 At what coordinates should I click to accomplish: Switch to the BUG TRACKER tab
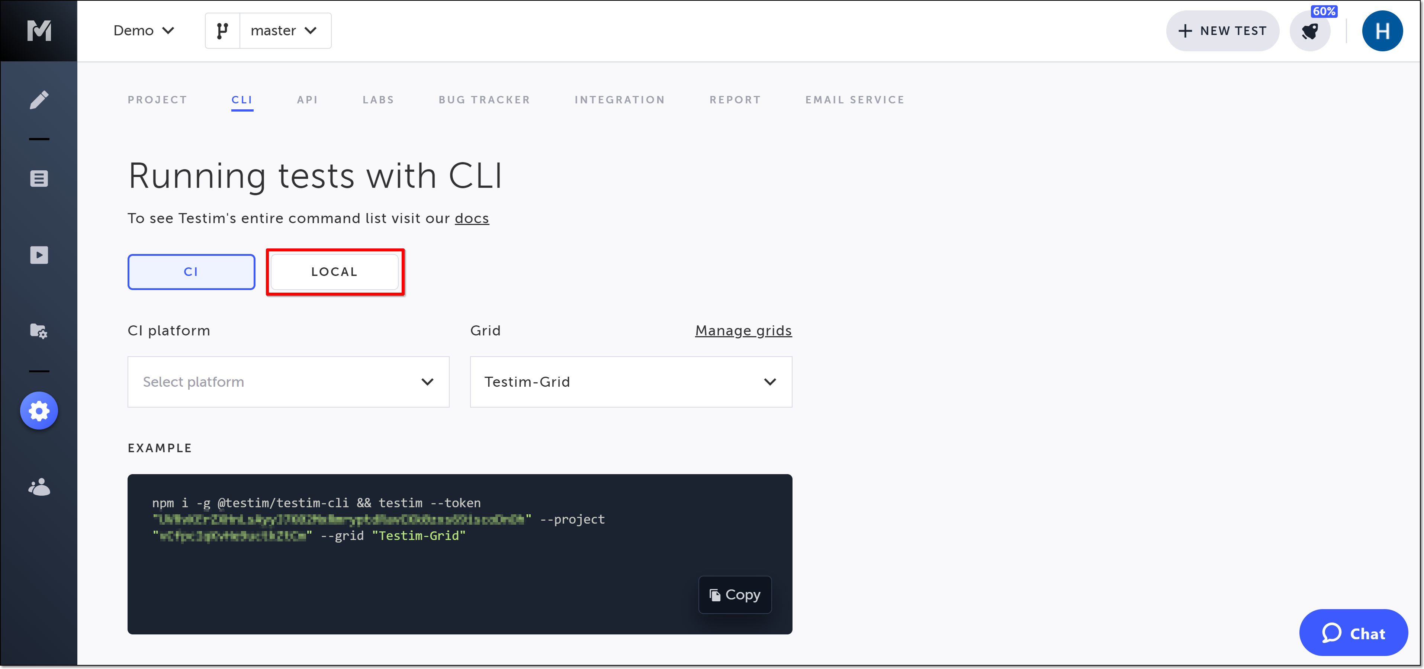[x=484, y=100]
